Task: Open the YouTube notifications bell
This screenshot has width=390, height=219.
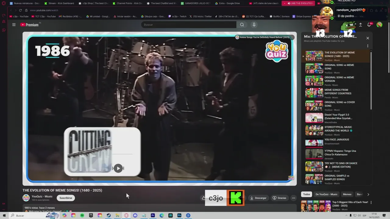Action: click(x=369, y=25)
